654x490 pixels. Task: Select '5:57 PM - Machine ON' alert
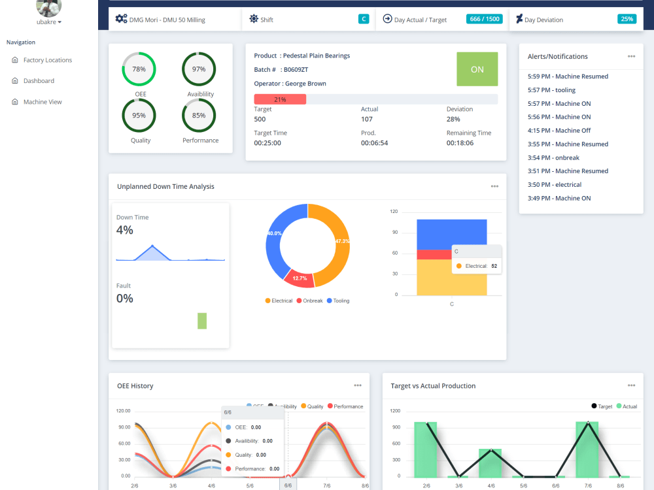tap(559, 103)
